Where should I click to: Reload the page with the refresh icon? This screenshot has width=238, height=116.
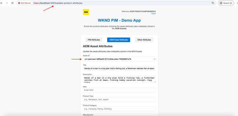12,3
